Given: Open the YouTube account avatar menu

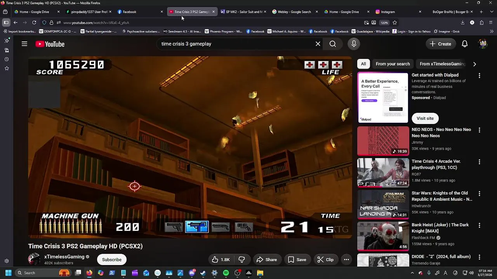Looking at the screenshot, I should 483,44.
